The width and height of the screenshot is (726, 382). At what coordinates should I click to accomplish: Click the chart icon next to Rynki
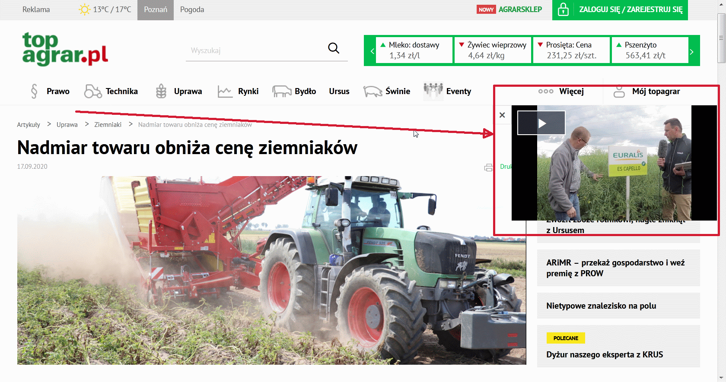tap(225, 92)
